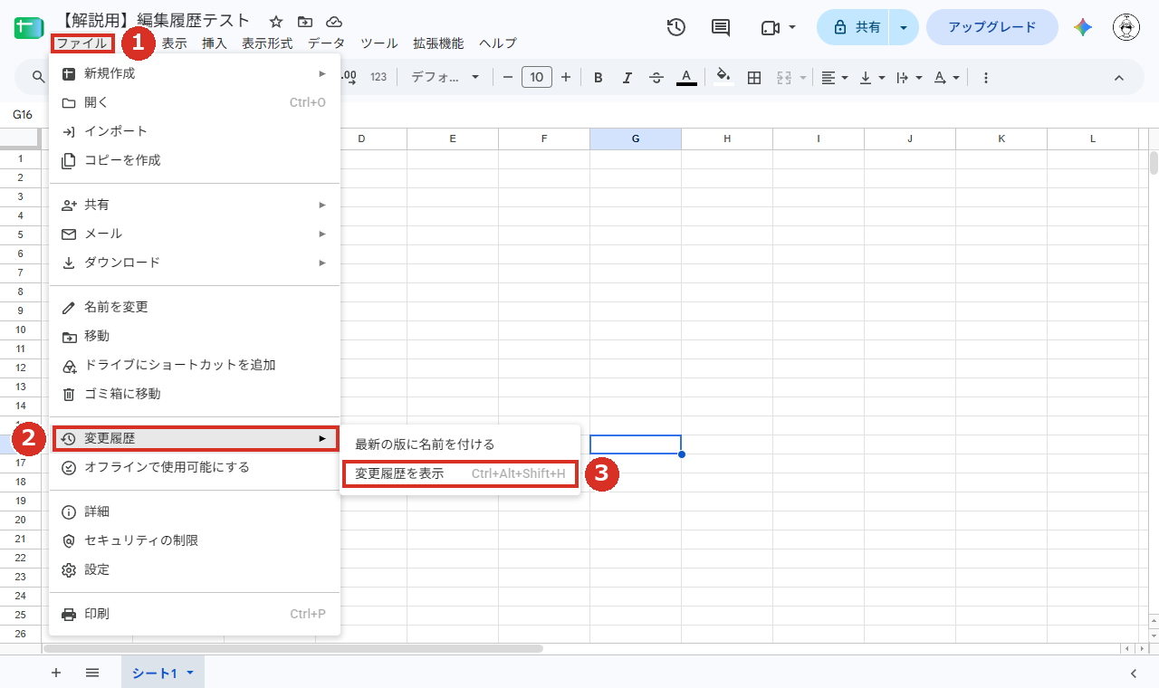Open the ヘルプ menu
The width and height of the screenshot is (1159, 688).
498,43
